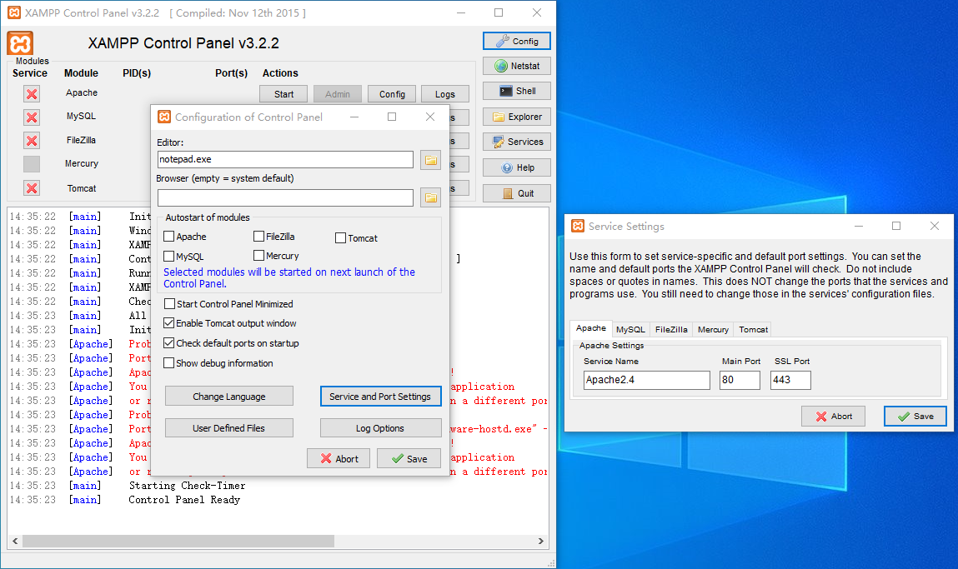Screen dimensions: 958x569
Task: Click the empty Browser path field
Action: pos(285,197)
